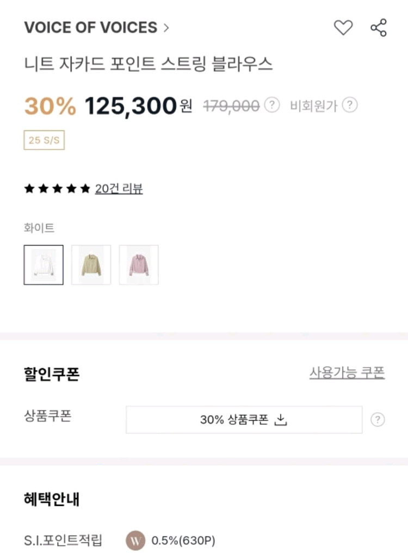This screenshot has height=557, width=408.
Task: Tap the chevron after VOICE OF VOICES
Action: point(166,28)
